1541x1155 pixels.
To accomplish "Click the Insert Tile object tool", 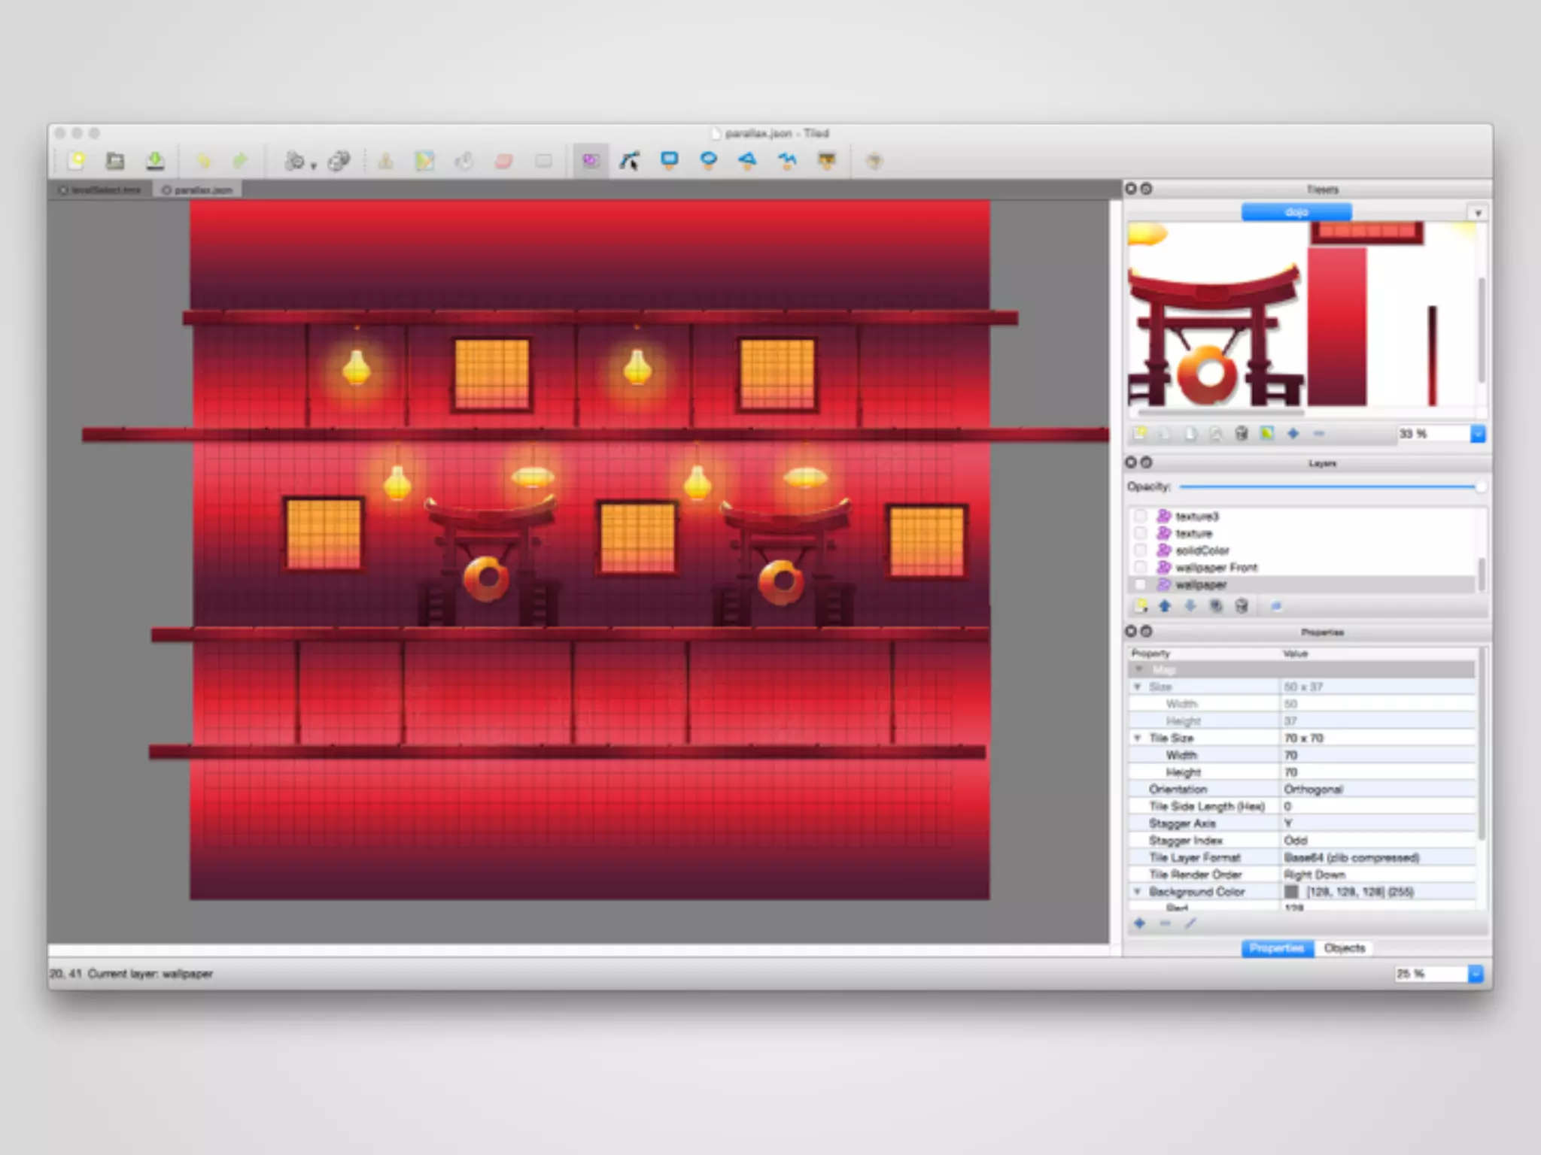I will 827,160.
